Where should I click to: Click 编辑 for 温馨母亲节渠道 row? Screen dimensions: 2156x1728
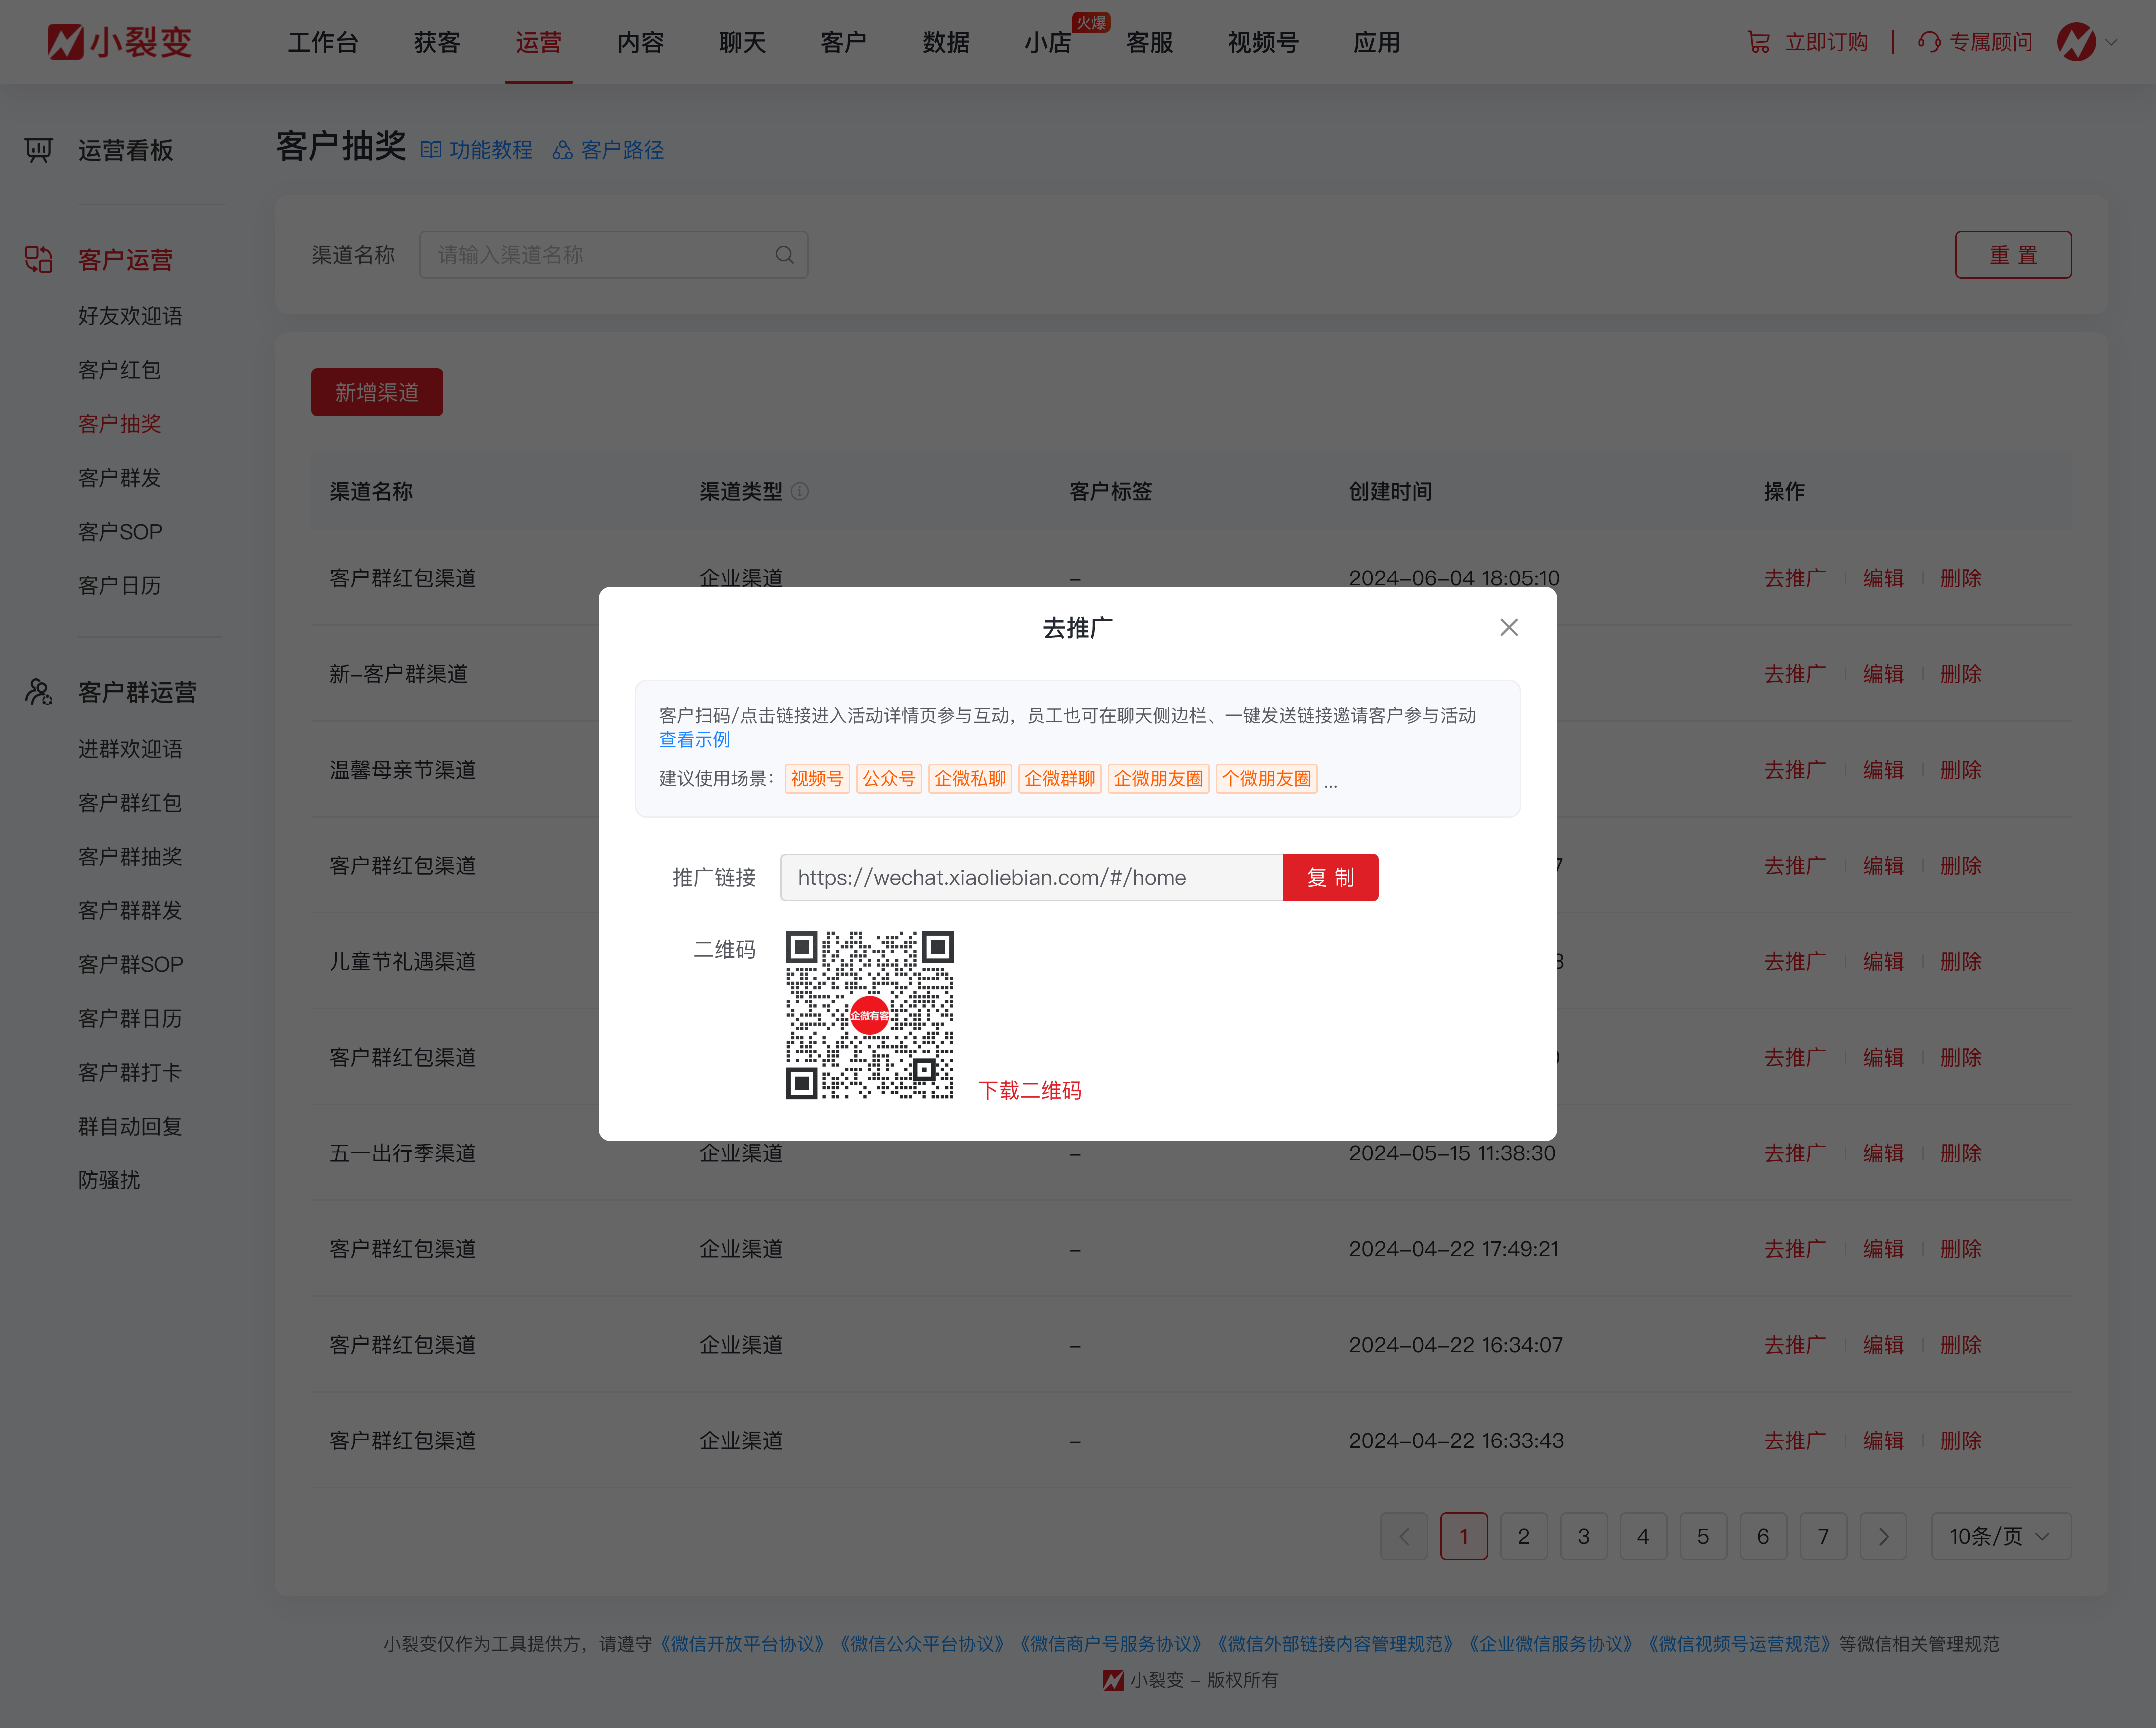(x=1883, y=770)
